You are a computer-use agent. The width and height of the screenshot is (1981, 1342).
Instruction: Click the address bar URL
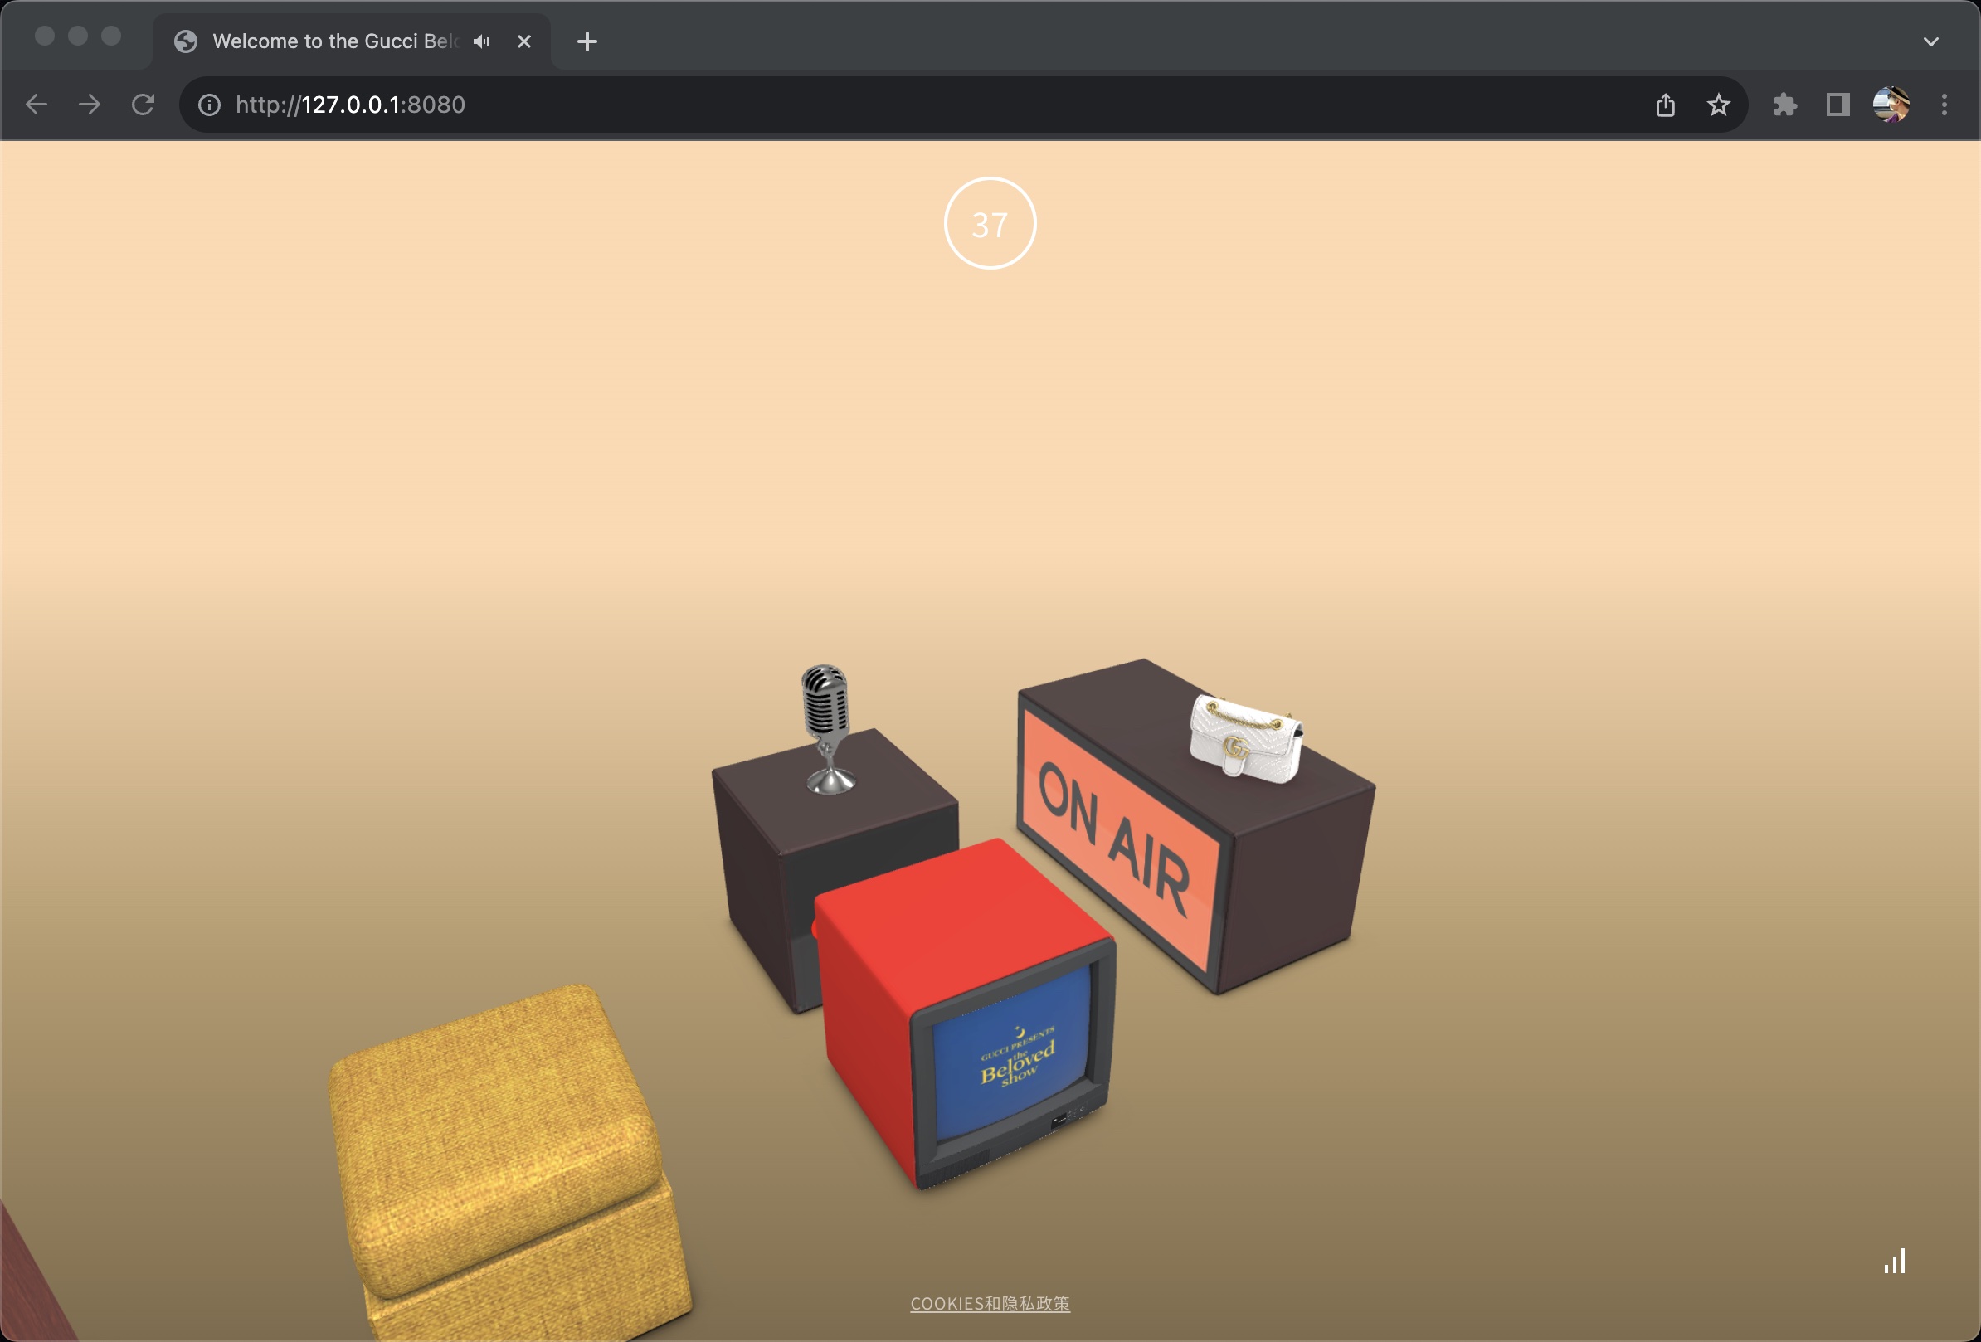350,105
